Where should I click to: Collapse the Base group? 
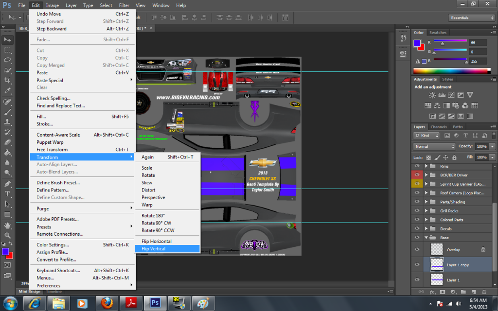coord(426,237)
